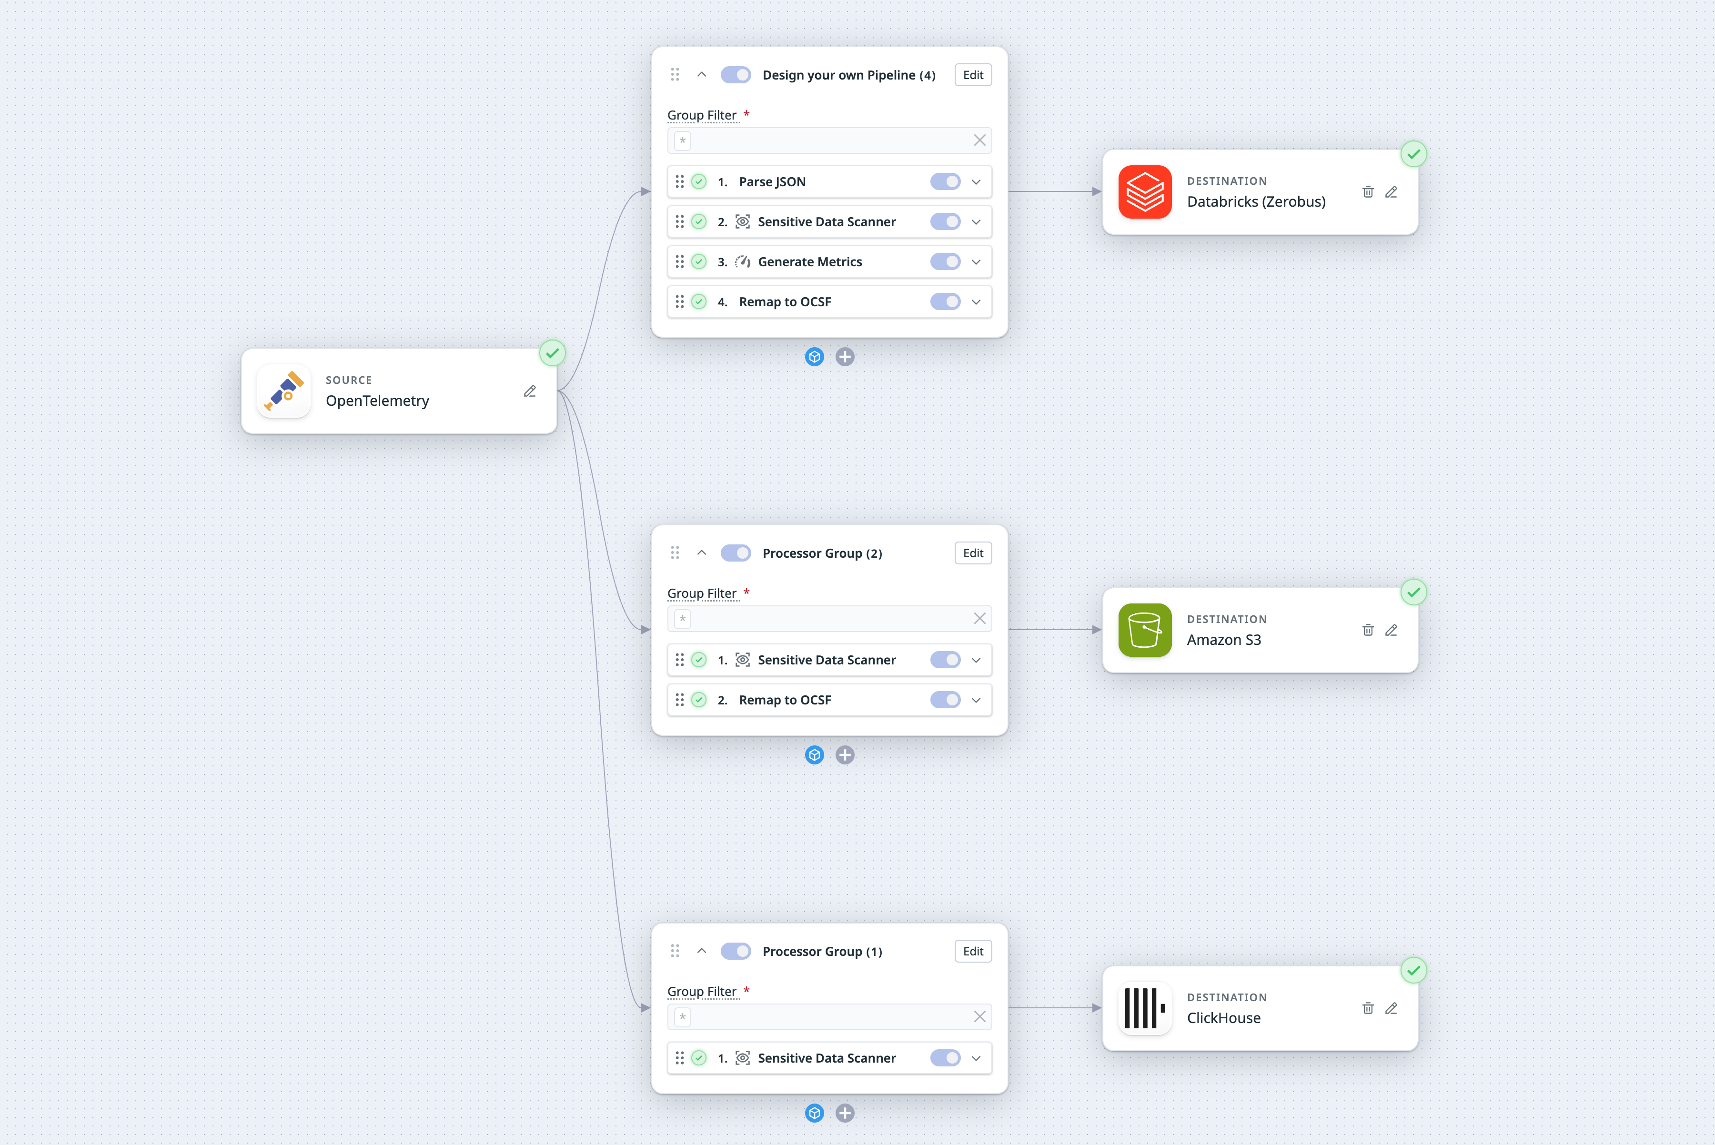
Task: Click Edit on Design your own Pipeline
Action: pos(973,74)
